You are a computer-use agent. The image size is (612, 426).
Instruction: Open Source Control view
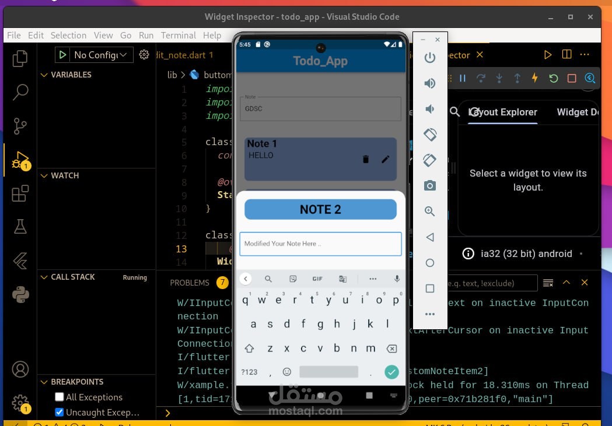pyautogui.click(x=20, y=126)
